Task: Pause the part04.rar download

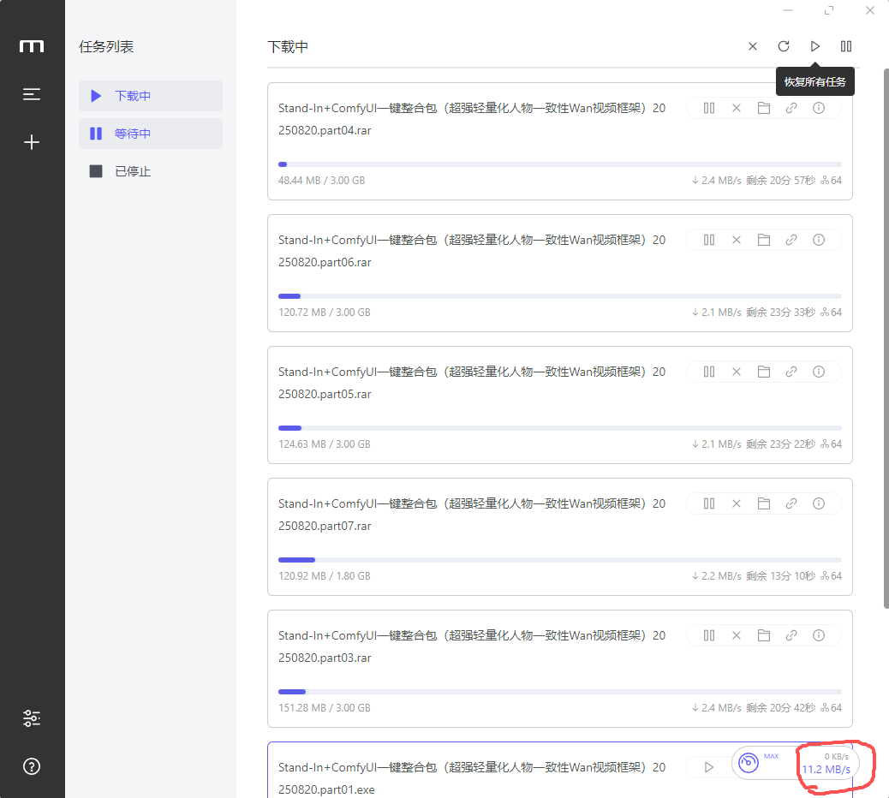Action: pos(709,108)
